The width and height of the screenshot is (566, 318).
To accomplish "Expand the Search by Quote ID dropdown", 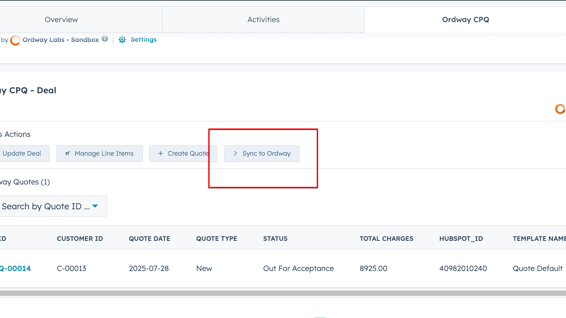I will tap(95, 206).
